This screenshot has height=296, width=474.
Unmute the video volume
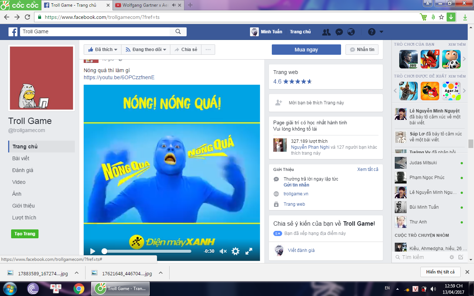coord(223,251)
